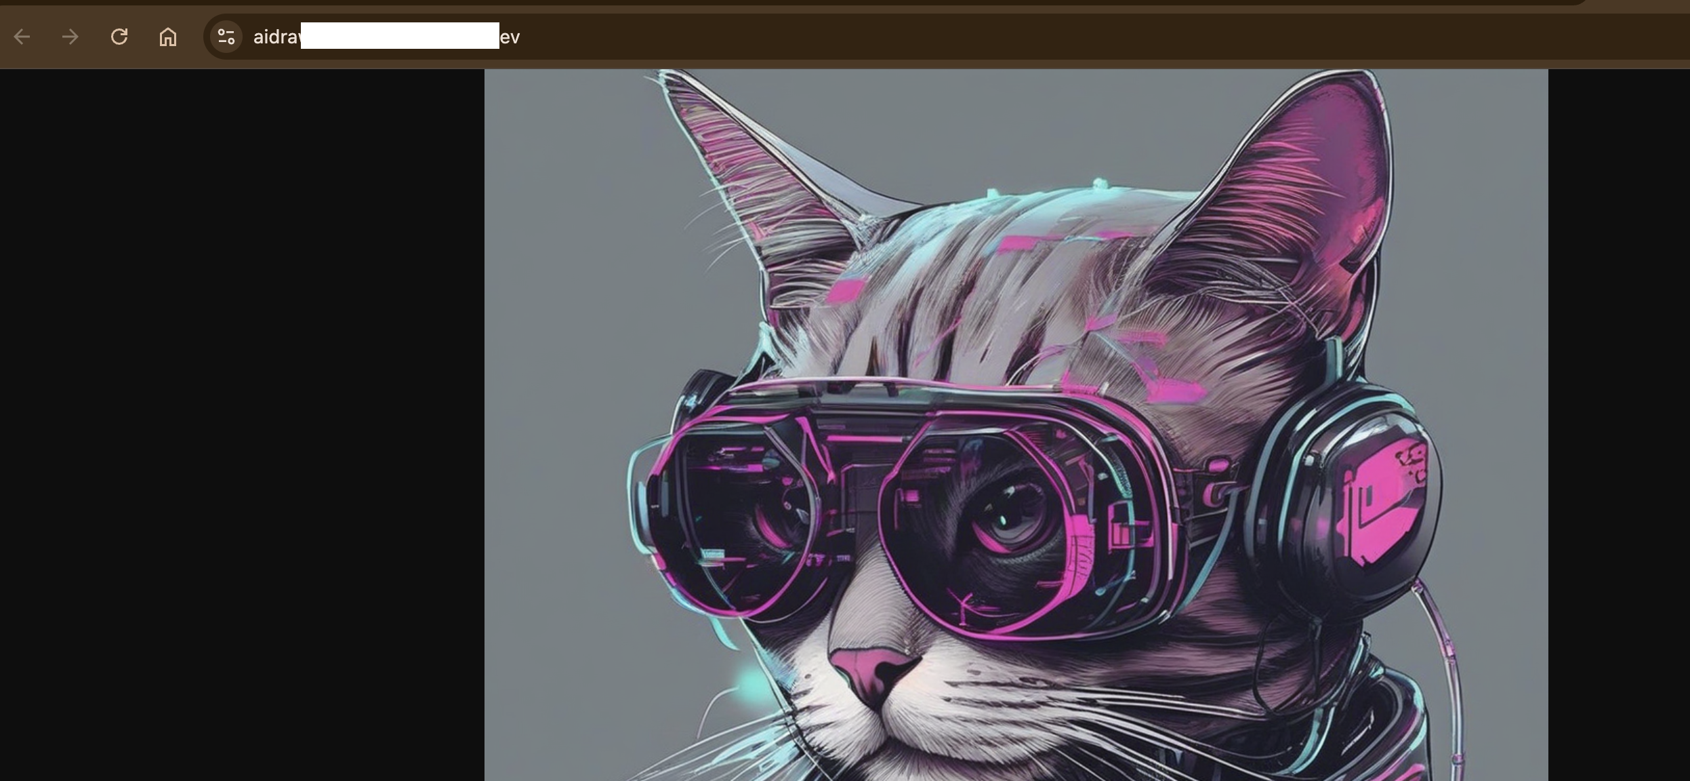Open the browser home page
The image size is (1690, 781).
coord(168,37)
